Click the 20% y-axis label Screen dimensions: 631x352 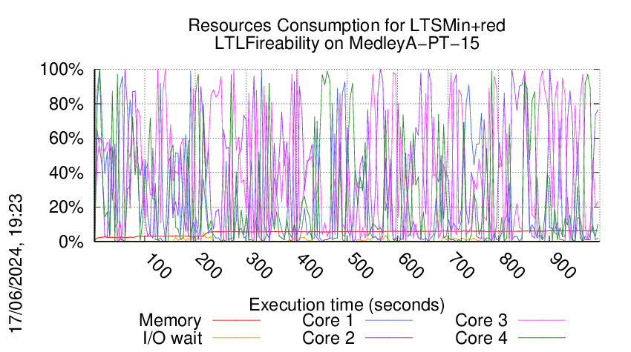pos(66,207)
